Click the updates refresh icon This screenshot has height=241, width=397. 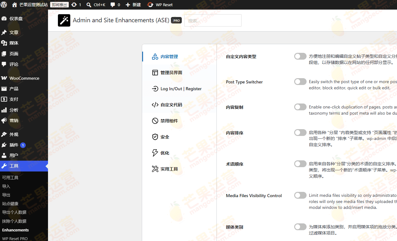tap(74, 5)
